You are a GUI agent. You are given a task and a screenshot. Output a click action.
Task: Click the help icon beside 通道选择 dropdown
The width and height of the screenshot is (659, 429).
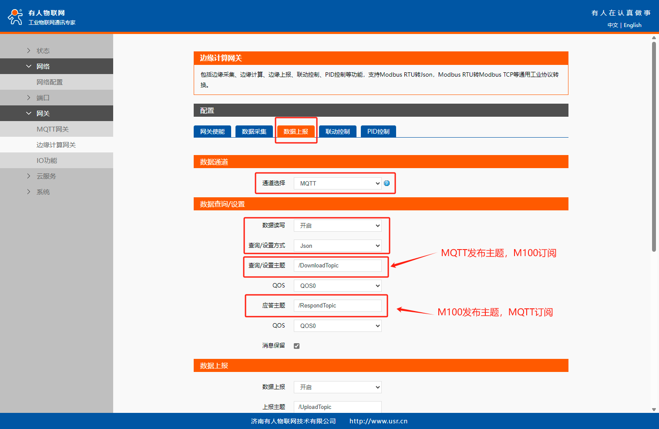pyautogui.click(x=387, y=183)
